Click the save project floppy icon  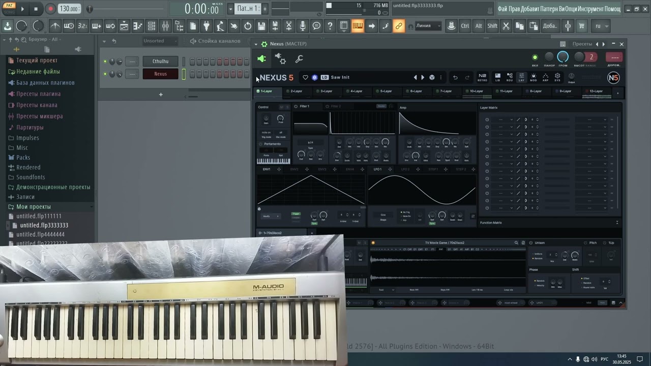tap(261, 26)
